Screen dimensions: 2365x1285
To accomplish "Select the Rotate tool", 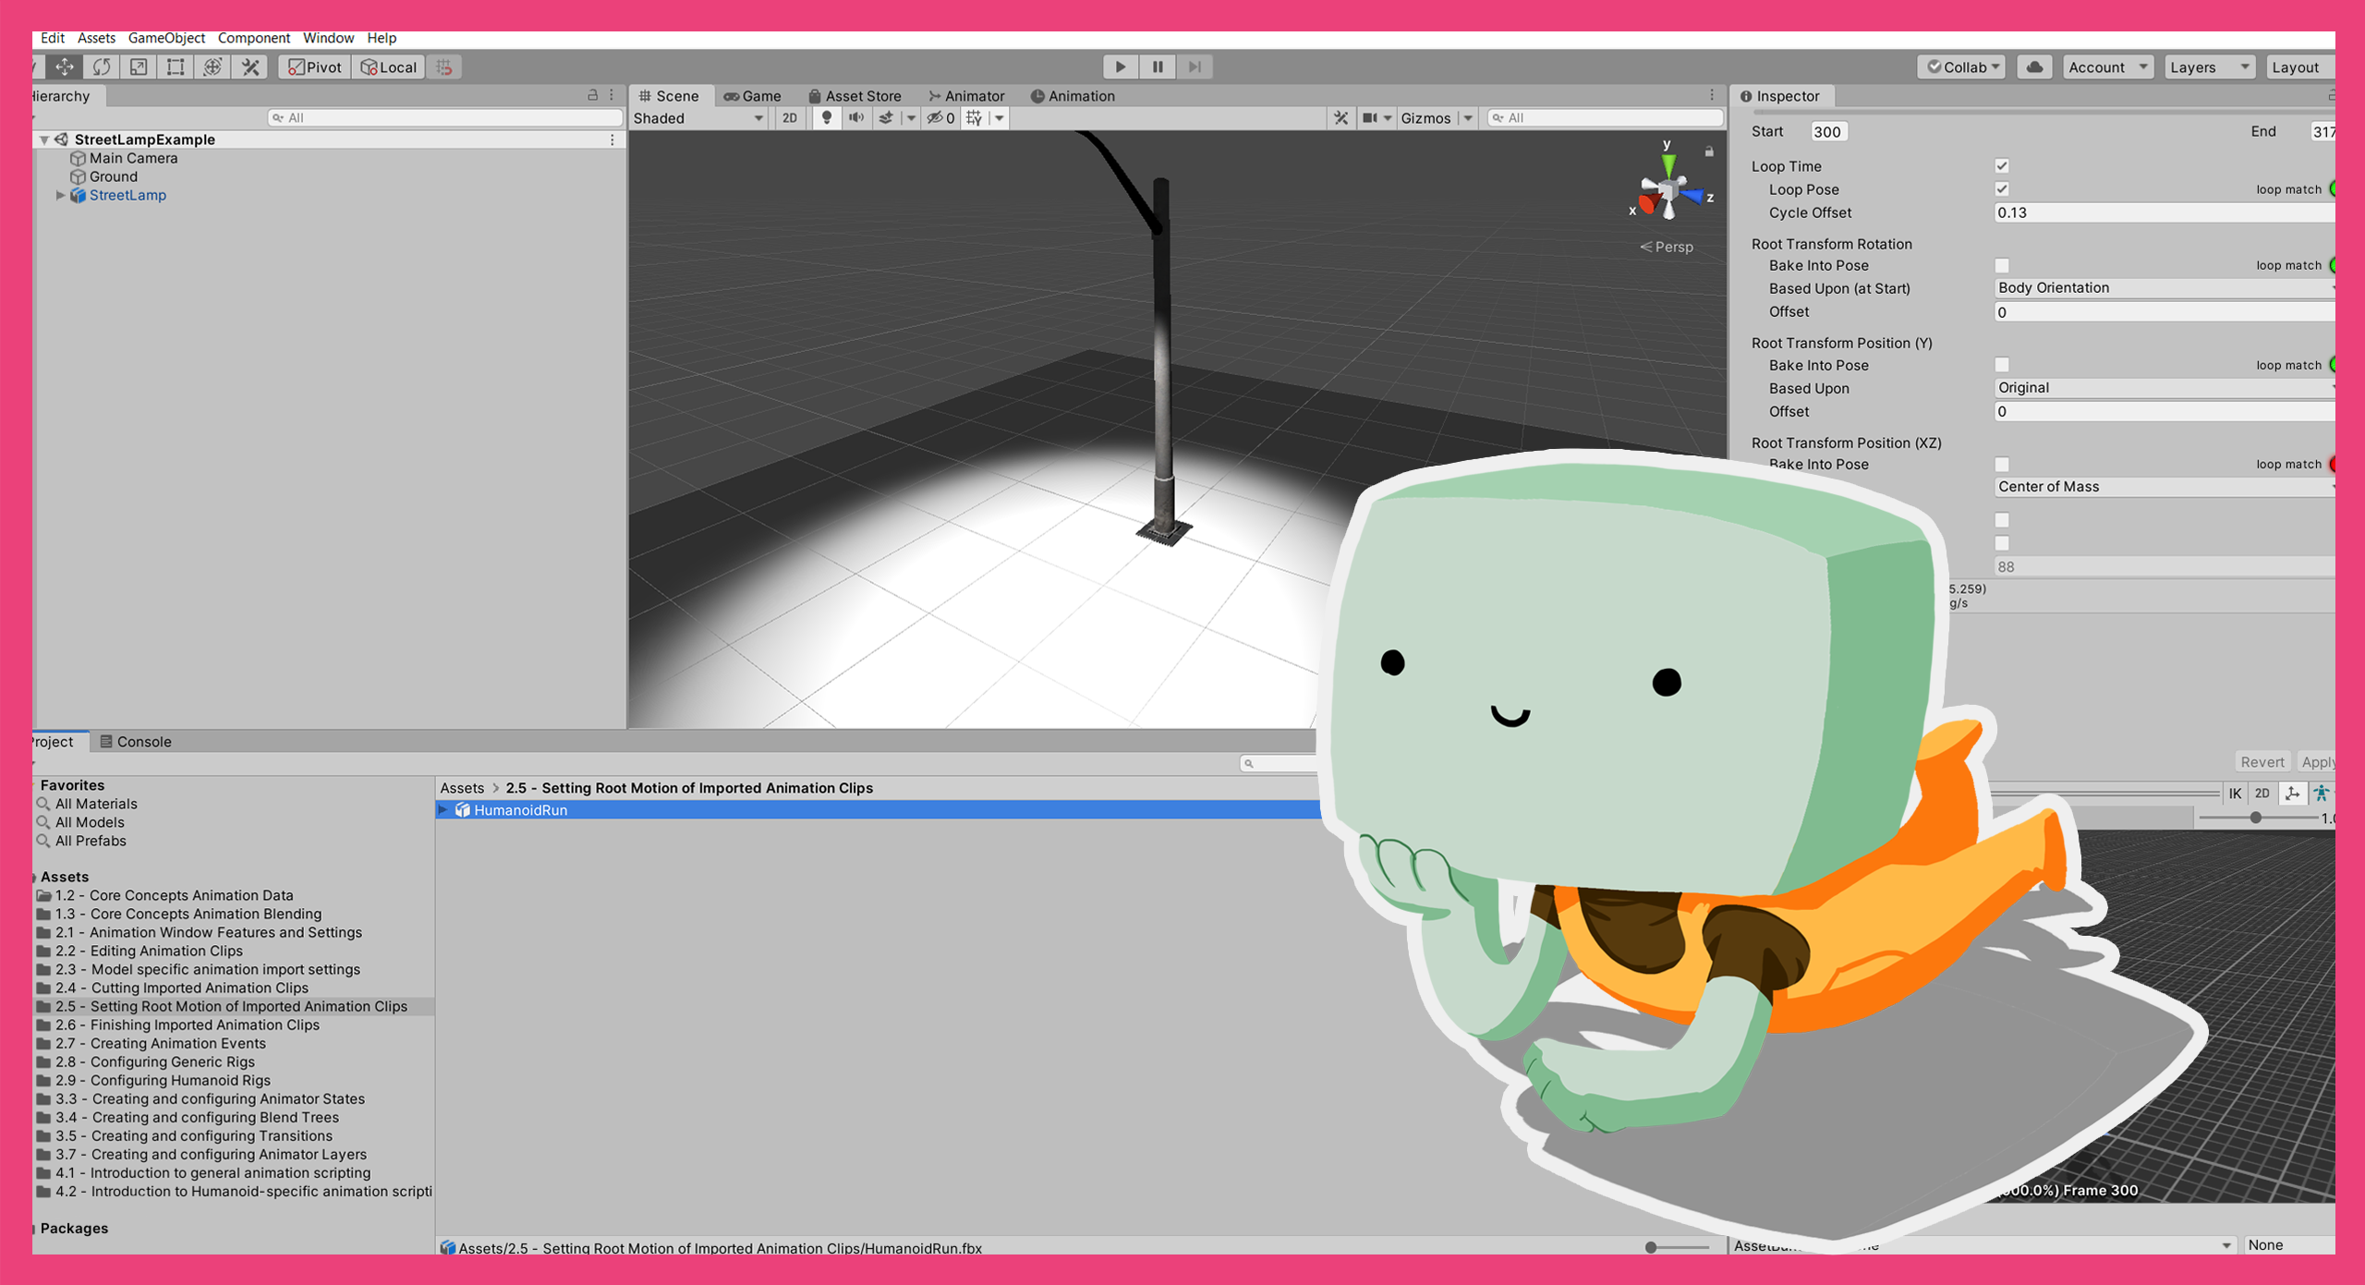I will pyautogui.click(x=102, y=67).
